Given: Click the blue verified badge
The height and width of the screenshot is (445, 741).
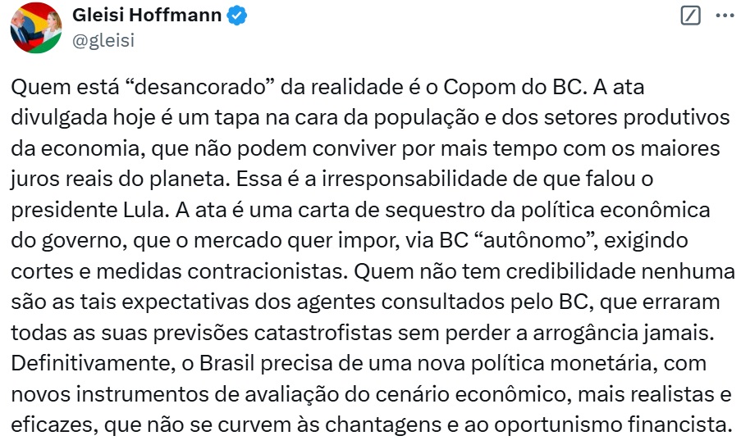Looking at the screenshot, I should 237,16.
